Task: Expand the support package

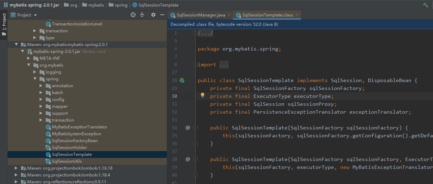Action: point(41,113)
